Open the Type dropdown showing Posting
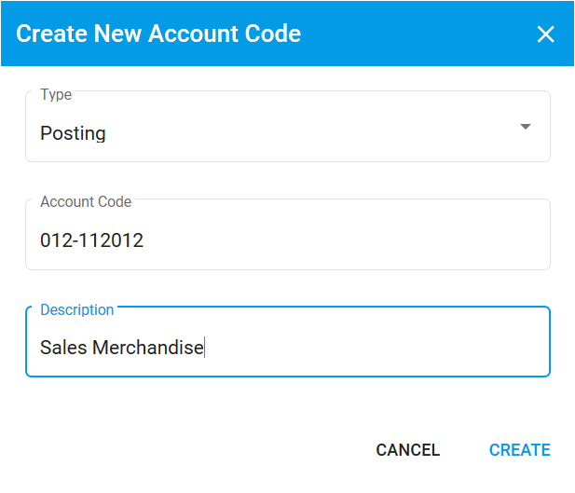The height and width of the screenshot is (493, 575). pyautogui.click(x=287, y=127)
